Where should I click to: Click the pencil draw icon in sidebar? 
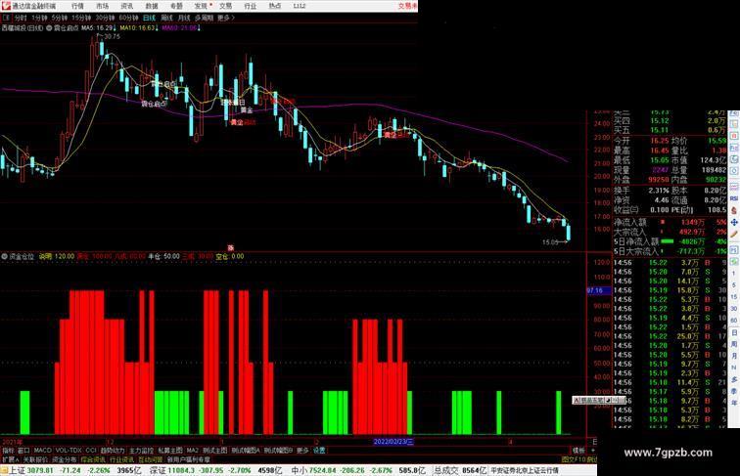coord(734,235)
